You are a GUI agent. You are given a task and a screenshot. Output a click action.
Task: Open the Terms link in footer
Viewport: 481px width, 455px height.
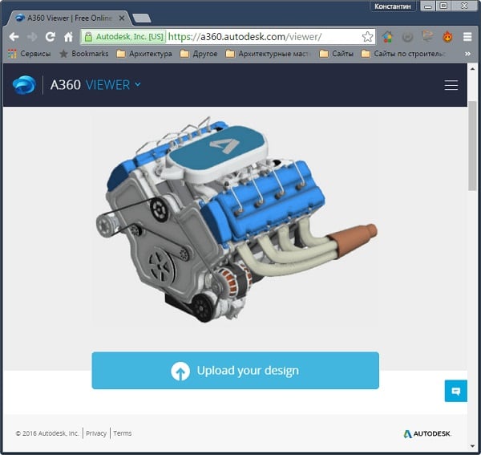pyautogui.click(x=123, y=433)
